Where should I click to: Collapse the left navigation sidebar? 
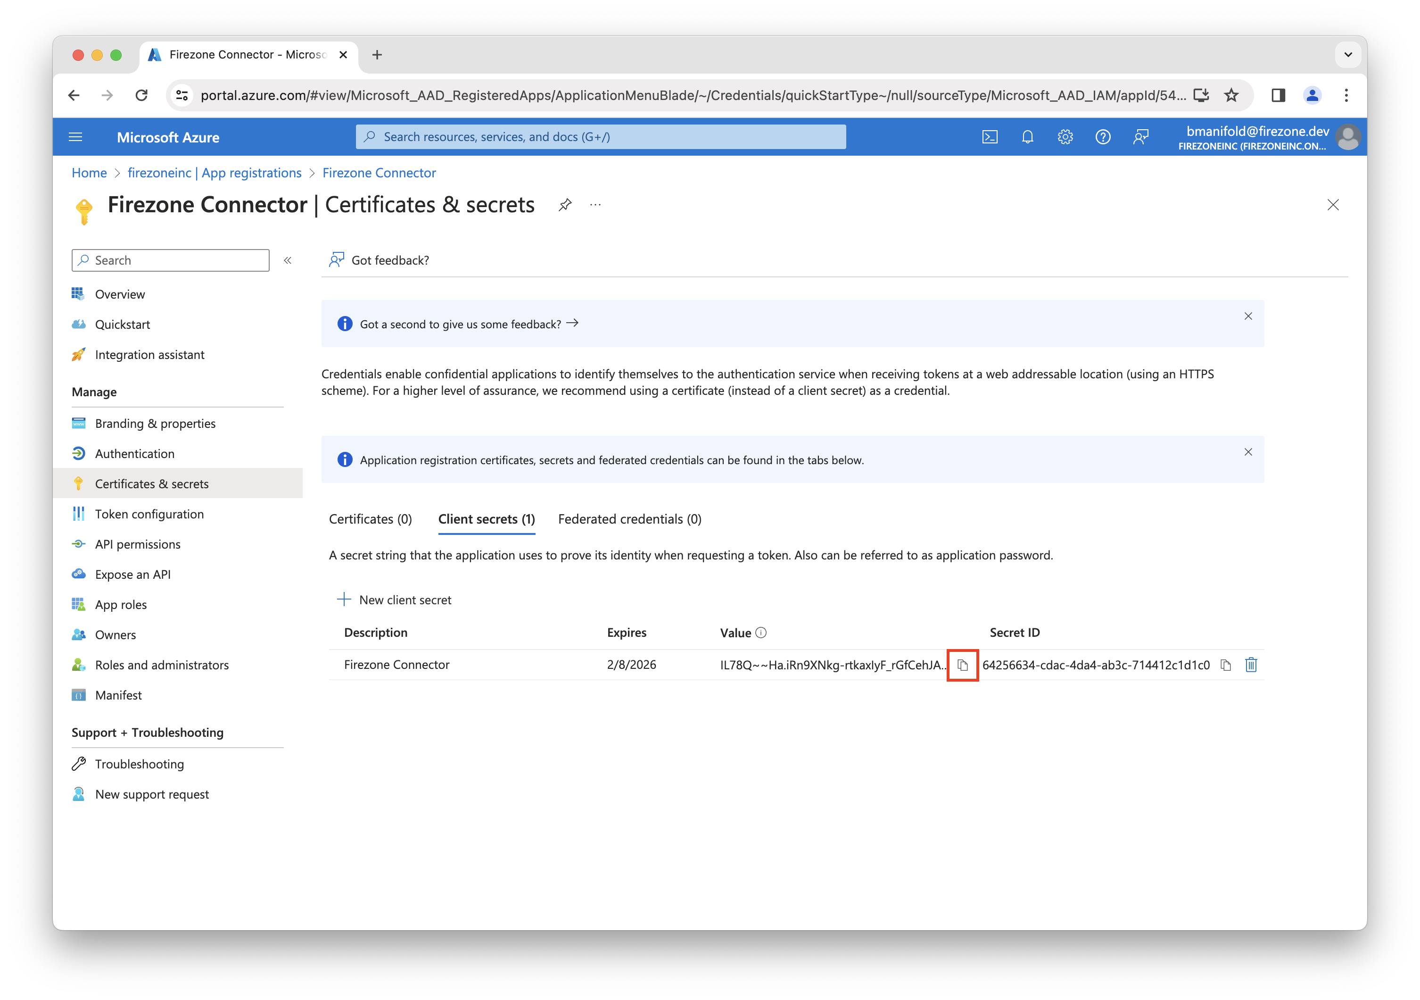[288, 260]
